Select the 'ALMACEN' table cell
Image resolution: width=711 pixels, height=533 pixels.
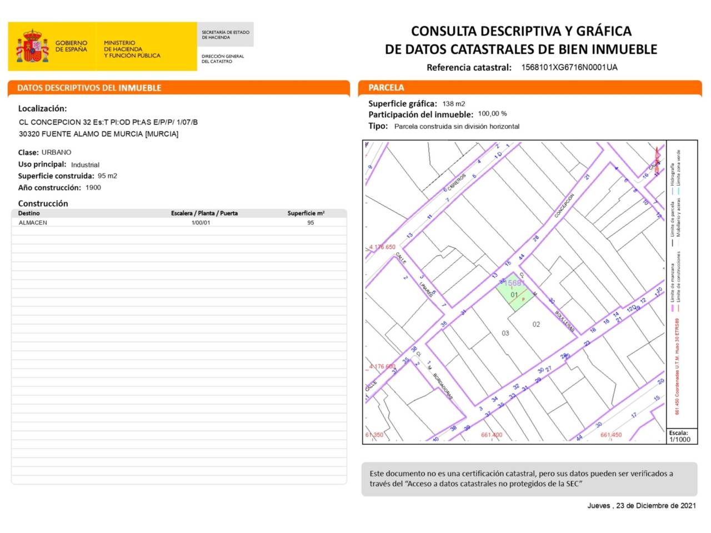(x=33, y=223)
